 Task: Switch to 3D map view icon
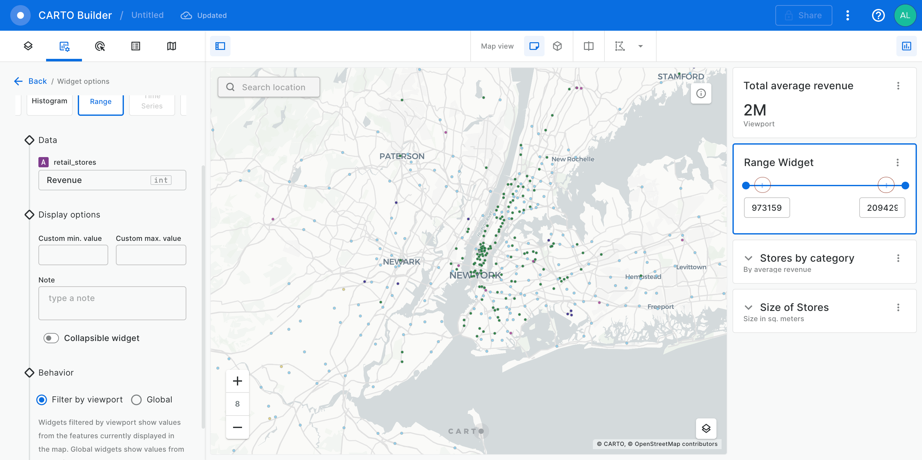point(557,46)
